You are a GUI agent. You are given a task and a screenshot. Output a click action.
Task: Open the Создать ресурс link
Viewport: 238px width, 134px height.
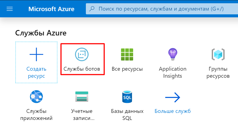tap(36, 72)
